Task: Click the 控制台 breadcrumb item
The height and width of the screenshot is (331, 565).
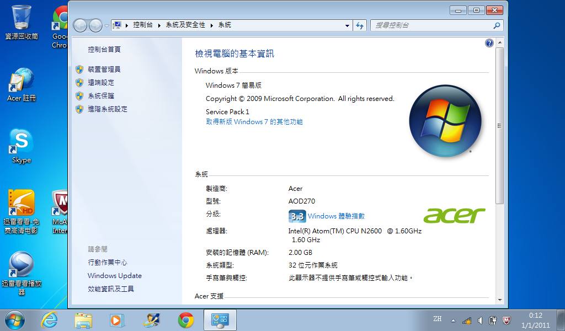Action: [x=143, y=25]
